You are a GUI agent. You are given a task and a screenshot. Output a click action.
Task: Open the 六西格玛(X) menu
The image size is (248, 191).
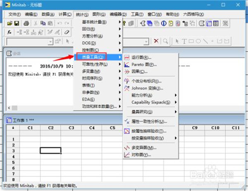click(x=193, y=14)
